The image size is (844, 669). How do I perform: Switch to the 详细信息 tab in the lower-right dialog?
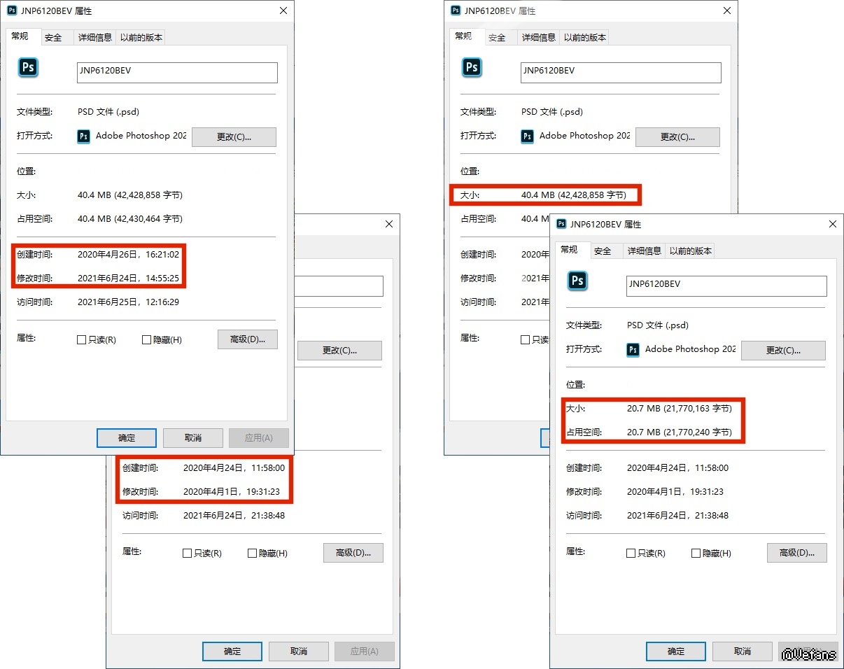(x=645, y=251)
